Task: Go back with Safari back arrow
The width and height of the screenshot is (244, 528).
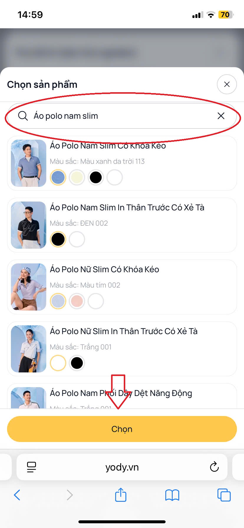Action: click(x=17, y=495)
